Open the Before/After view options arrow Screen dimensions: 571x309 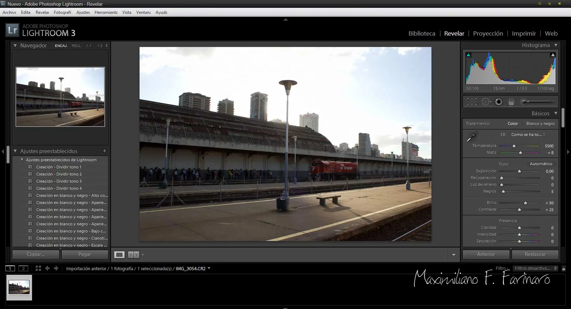(x=143, y=255)
